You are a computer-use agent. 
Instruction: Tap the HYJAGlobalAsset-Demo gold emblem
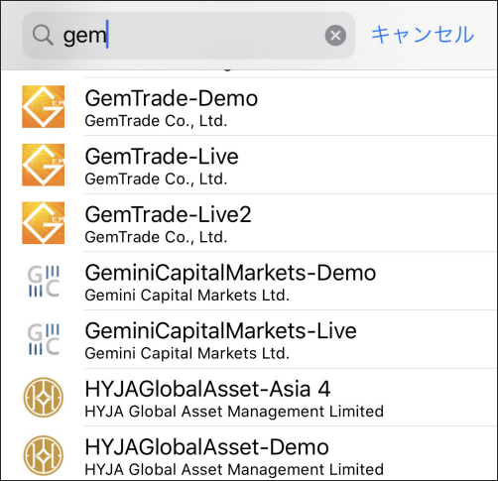[44, 455]
